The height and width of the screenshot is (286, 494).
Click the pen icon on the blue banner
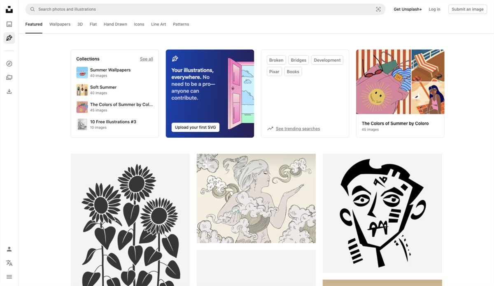[175, 59]
